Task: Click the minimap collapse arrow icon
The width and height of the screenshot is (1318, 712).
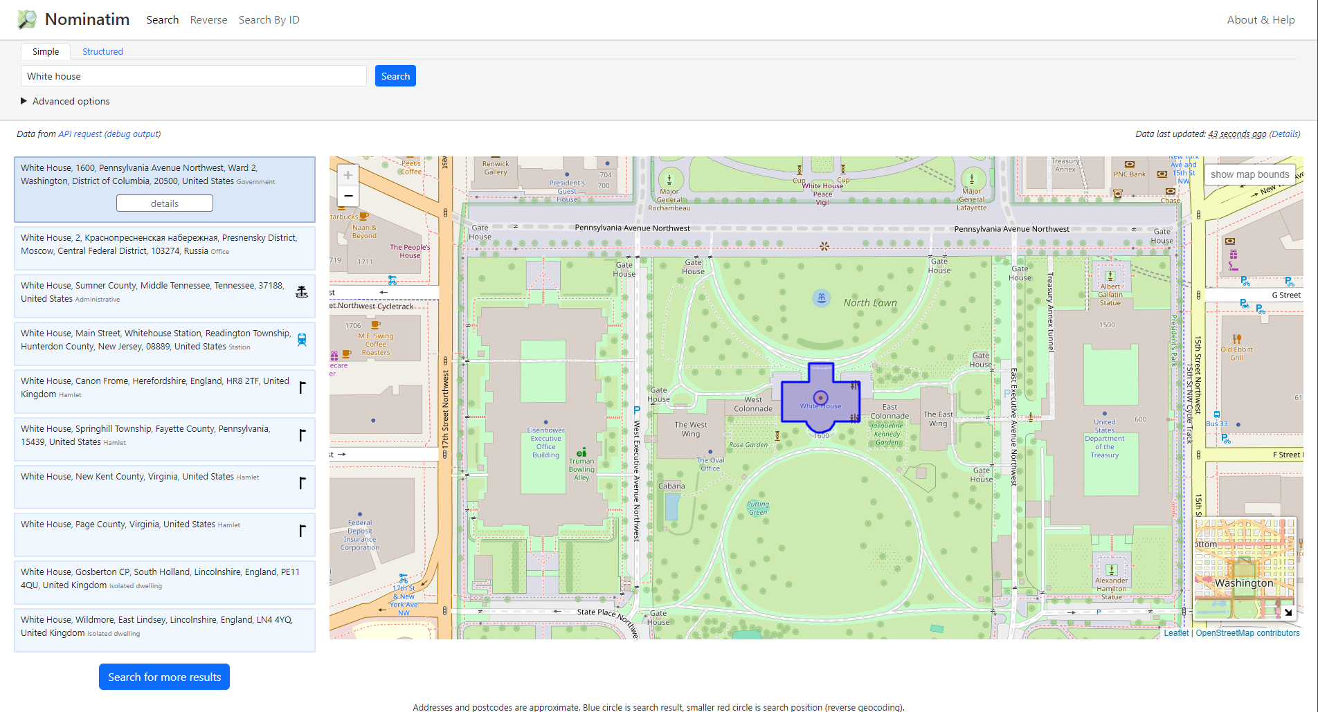Action: (x=1288, y=612)
